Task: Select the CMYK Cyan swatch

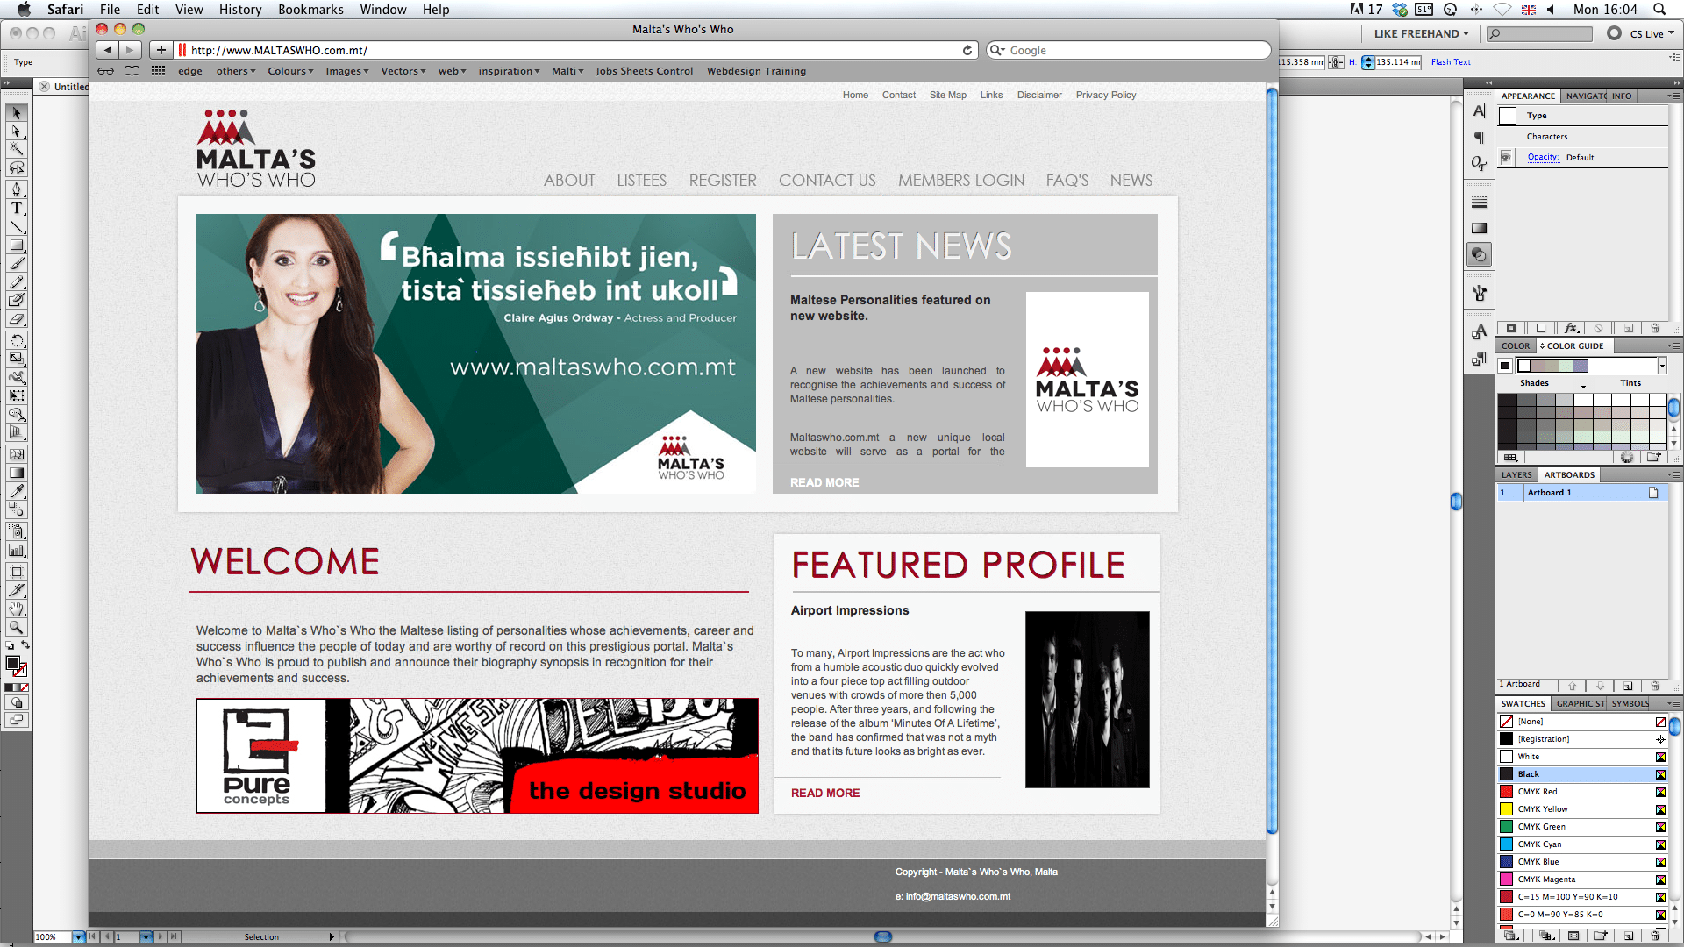Action: coord(1581,844)
